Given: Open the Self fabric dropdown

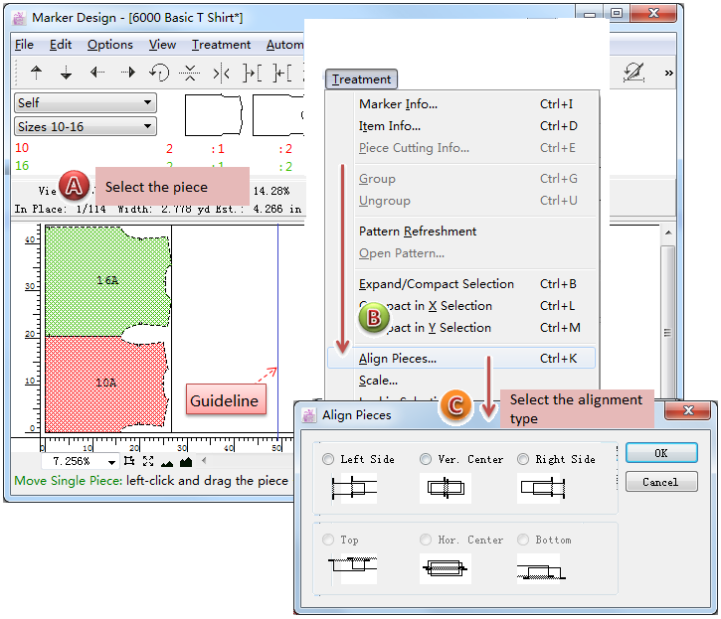Looking at the screenshot, I should (86, 102).
